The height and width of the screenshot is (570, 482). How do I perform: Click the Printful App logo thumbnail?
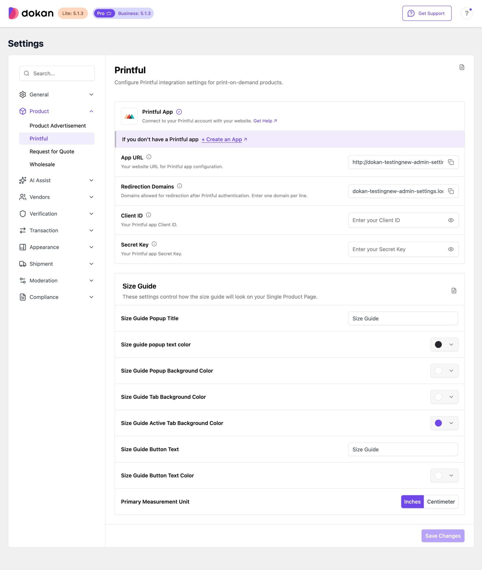coord(129,116)
